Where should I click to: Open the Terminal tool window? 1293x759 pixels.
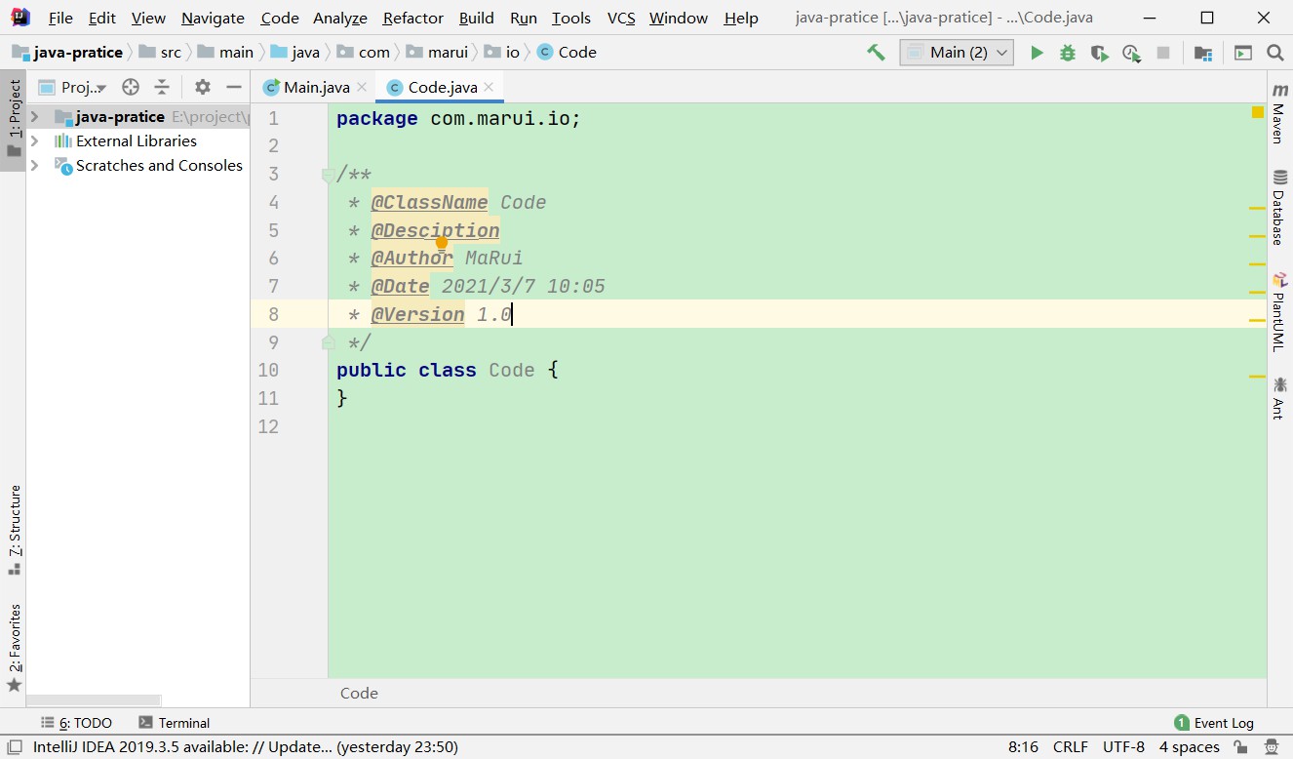pyautogui.click(x=175, y=723)
